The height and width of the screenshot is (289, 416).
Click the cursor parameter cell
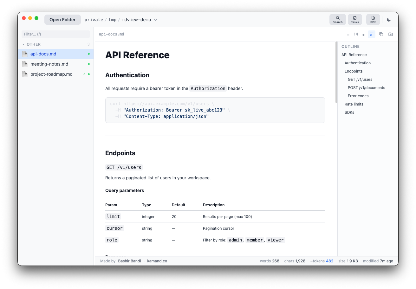pyautogui.click(x=114, y=228)
